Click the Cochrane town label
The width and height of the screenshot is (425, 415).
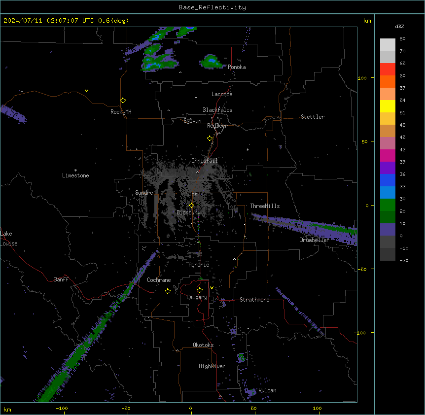click(159, 280)
